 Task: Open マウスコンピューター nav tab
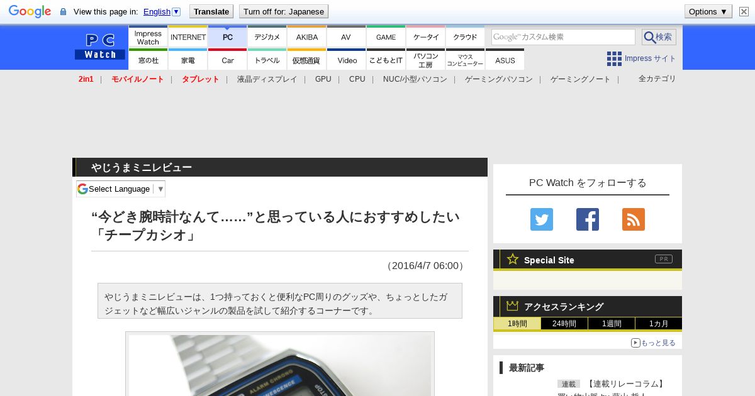[466, 60]
